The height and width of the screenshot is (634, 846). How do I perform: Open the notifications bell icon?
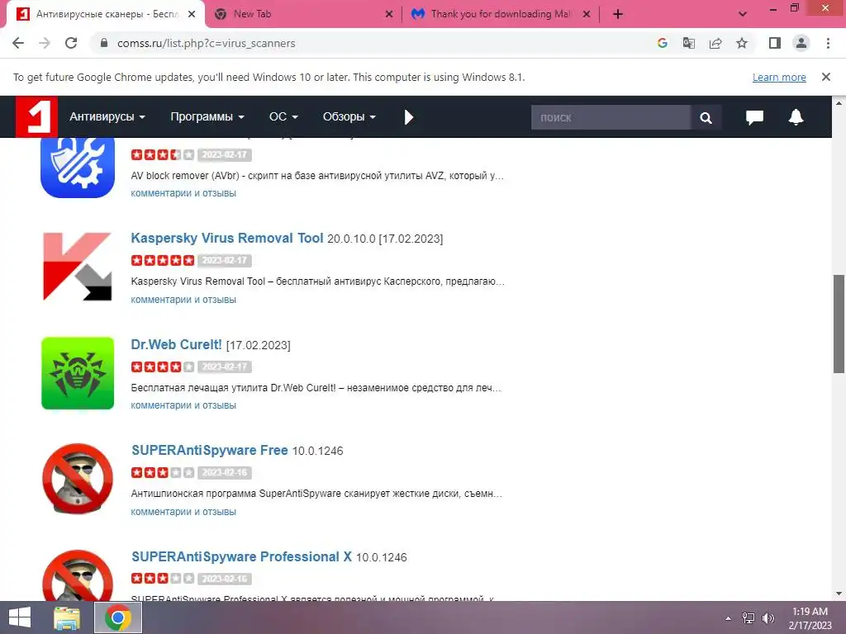coord(796,117)
